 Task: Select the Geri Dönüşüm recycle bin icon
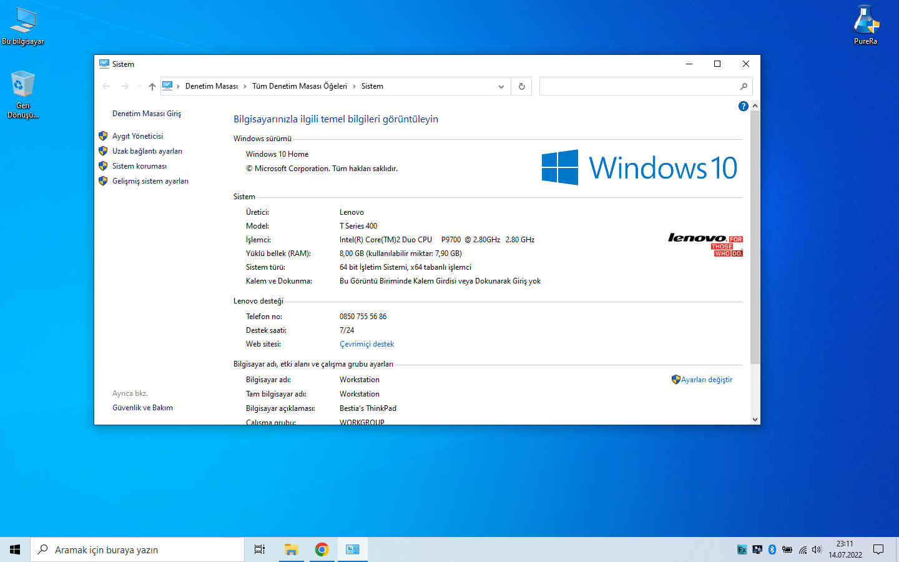click(23, 94)
